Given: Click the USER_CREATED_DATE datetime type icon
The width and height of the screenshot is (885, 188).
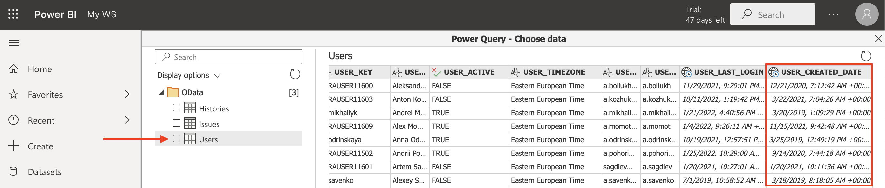Looking at the screenshot, I should pyautogui.click(x=773, y=72).
